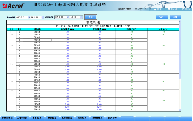The height and width of the screenshot is (121, 193).
Task: Click the 打印 print button
Action: click(175, 17)
